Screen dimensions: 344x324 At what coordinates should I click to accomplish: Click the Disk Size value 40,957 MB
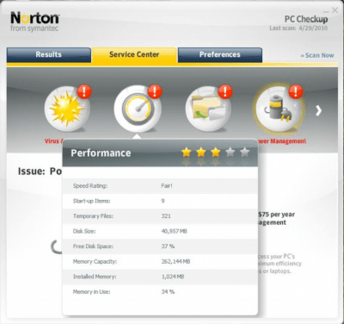tap(175, 231)
